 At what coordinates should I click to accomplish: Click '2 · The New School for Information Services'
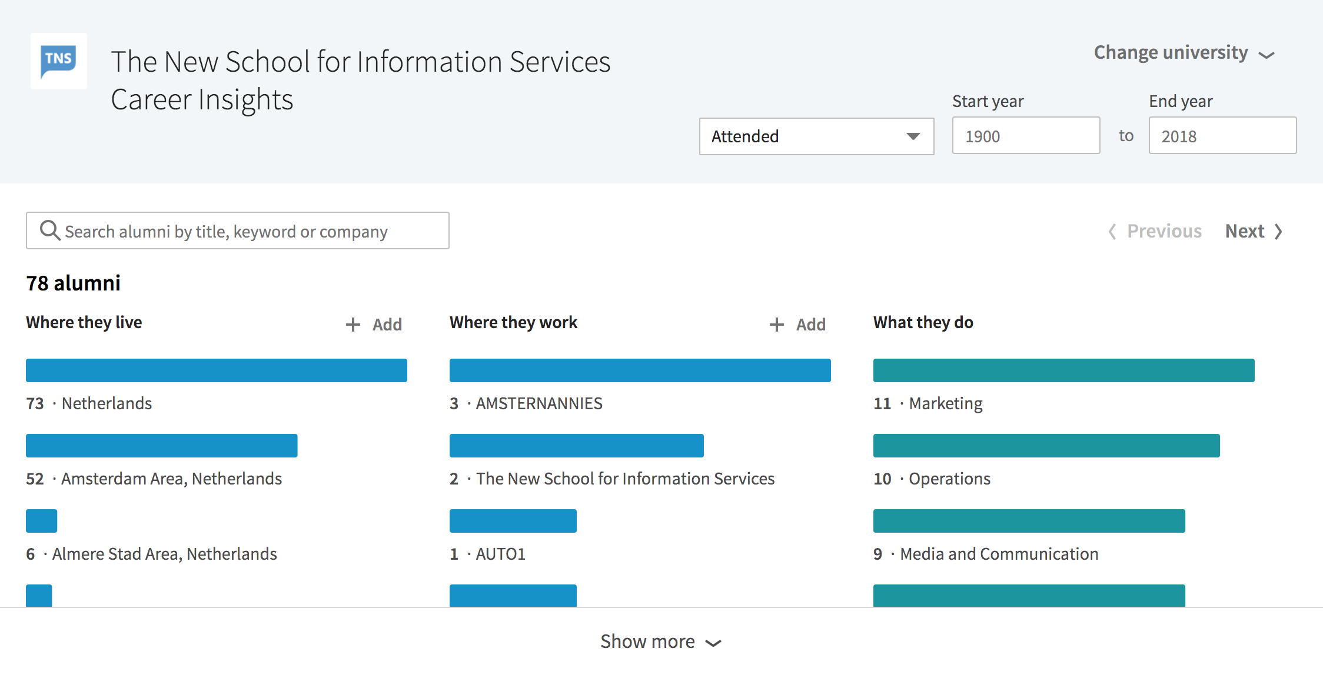click(612, 479)
